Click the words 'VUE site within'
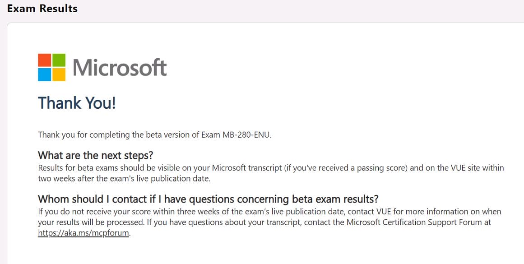The height and width of the screenshot is (264, 524). coord(477,168)
